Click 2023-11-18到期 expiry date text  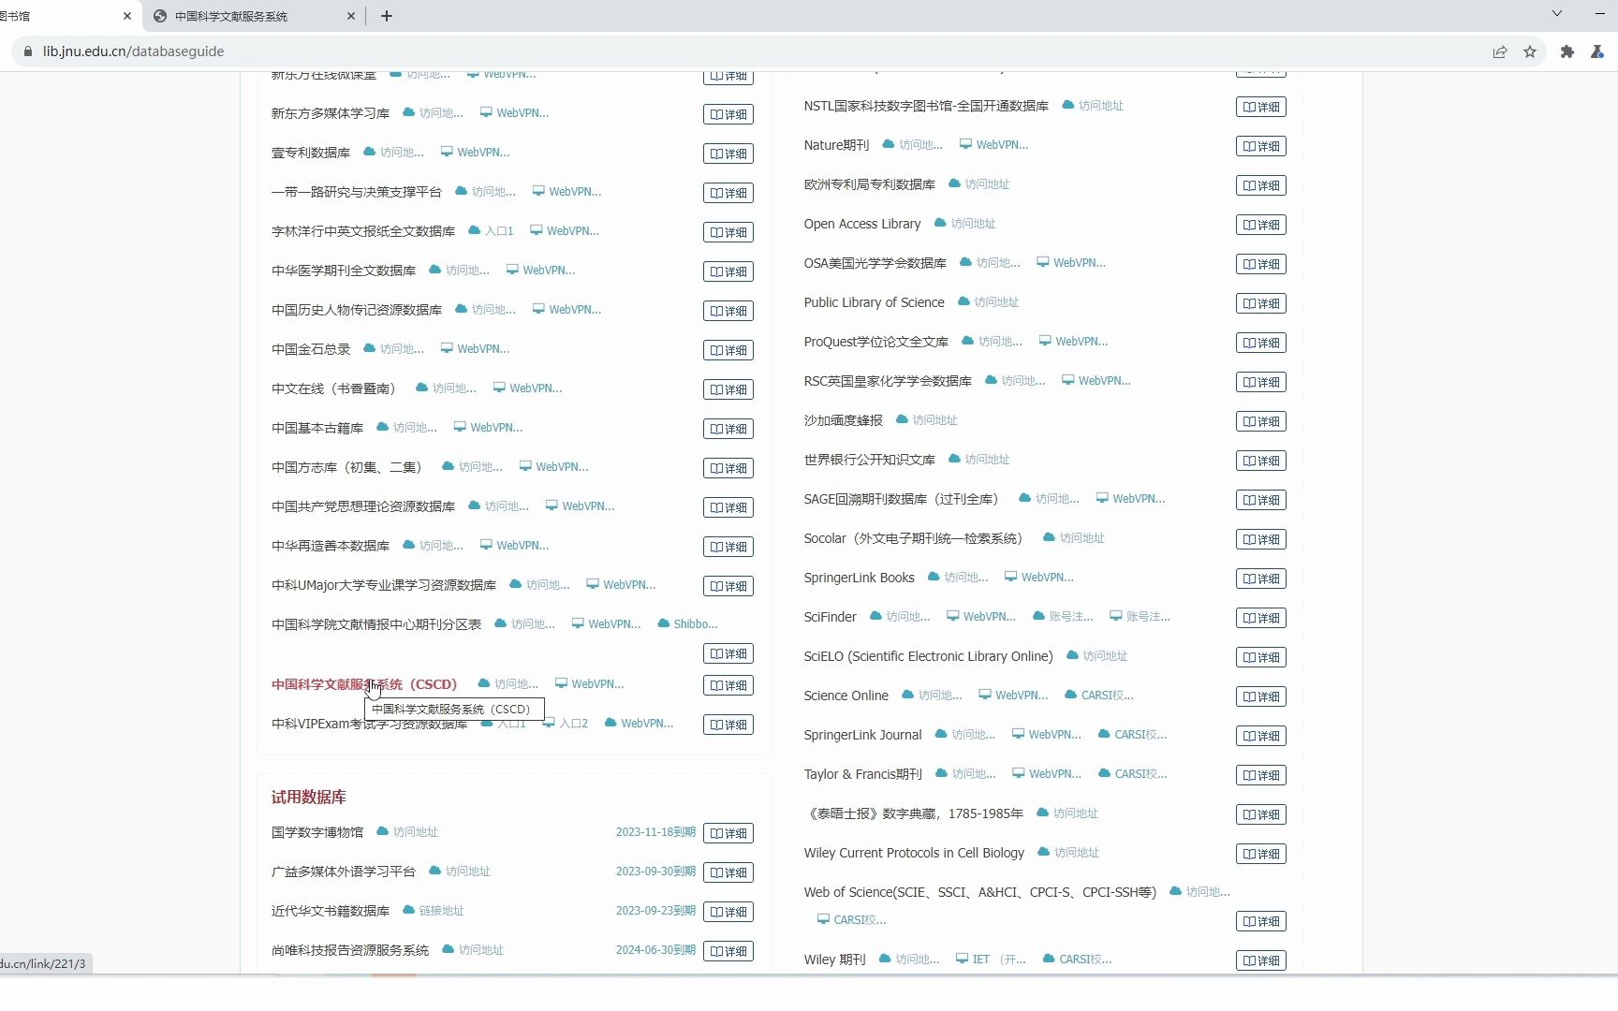coord(655,832)
